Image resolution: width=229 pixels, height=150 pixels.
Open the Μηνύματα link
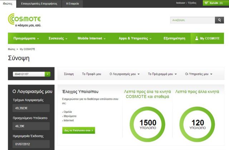pos(70,116)
